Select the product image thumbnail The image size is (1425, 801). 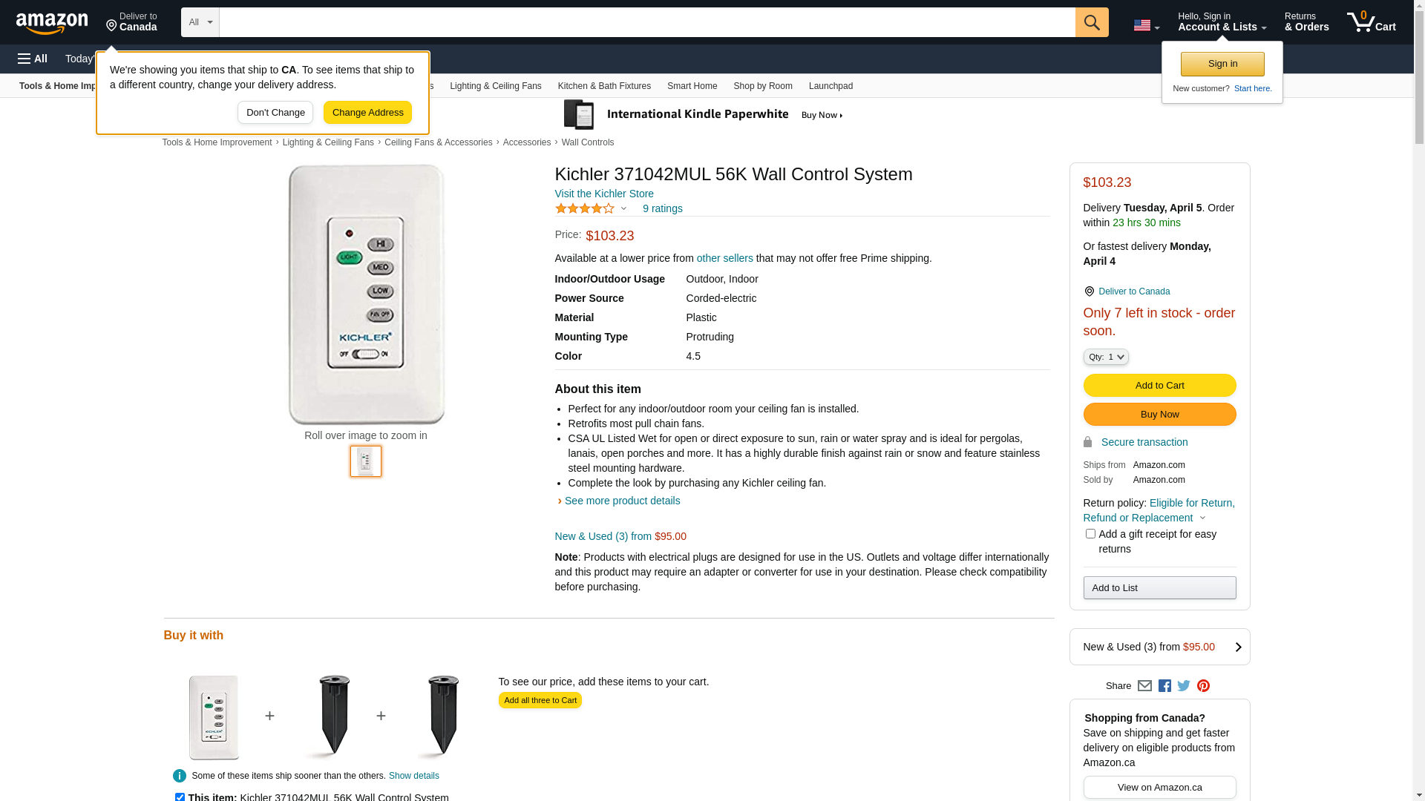tap(366, 461)
